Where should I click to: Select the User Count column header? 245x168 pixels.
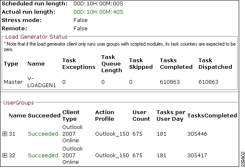pyautogui.click(x=141, y=116)
